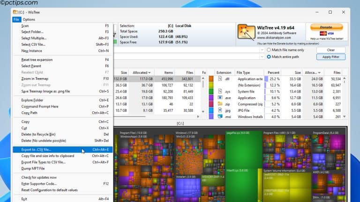Choose Scan from File menu
Screen dimensions: 360x202
(x=63, y=26)
